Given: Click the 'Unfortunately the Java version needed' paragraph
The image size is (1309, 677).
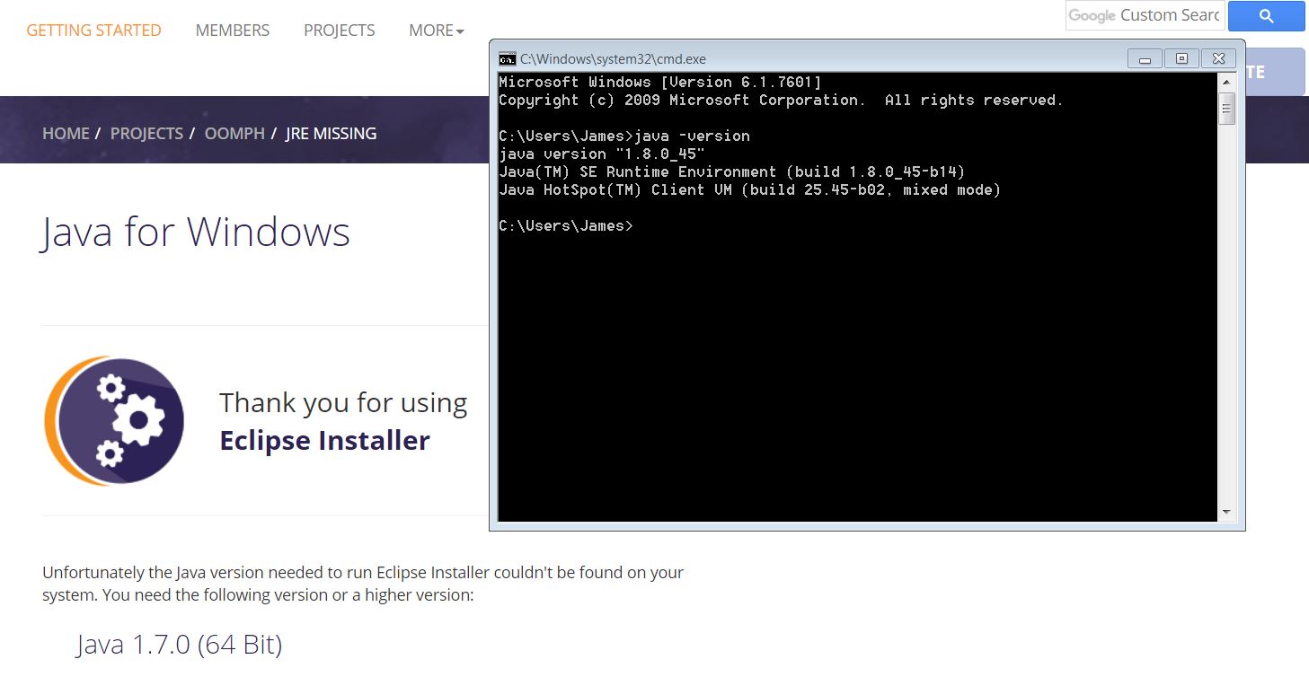Looking at the screenshot, I should [363, 584].
